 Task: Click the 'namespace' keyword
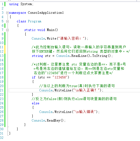click(x=18, y=13)
